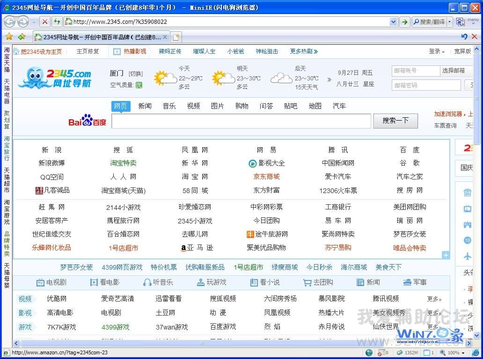Open 听音乐 category with headphones icon
This screenshot has width=483, height=359.
pos(158,282)
